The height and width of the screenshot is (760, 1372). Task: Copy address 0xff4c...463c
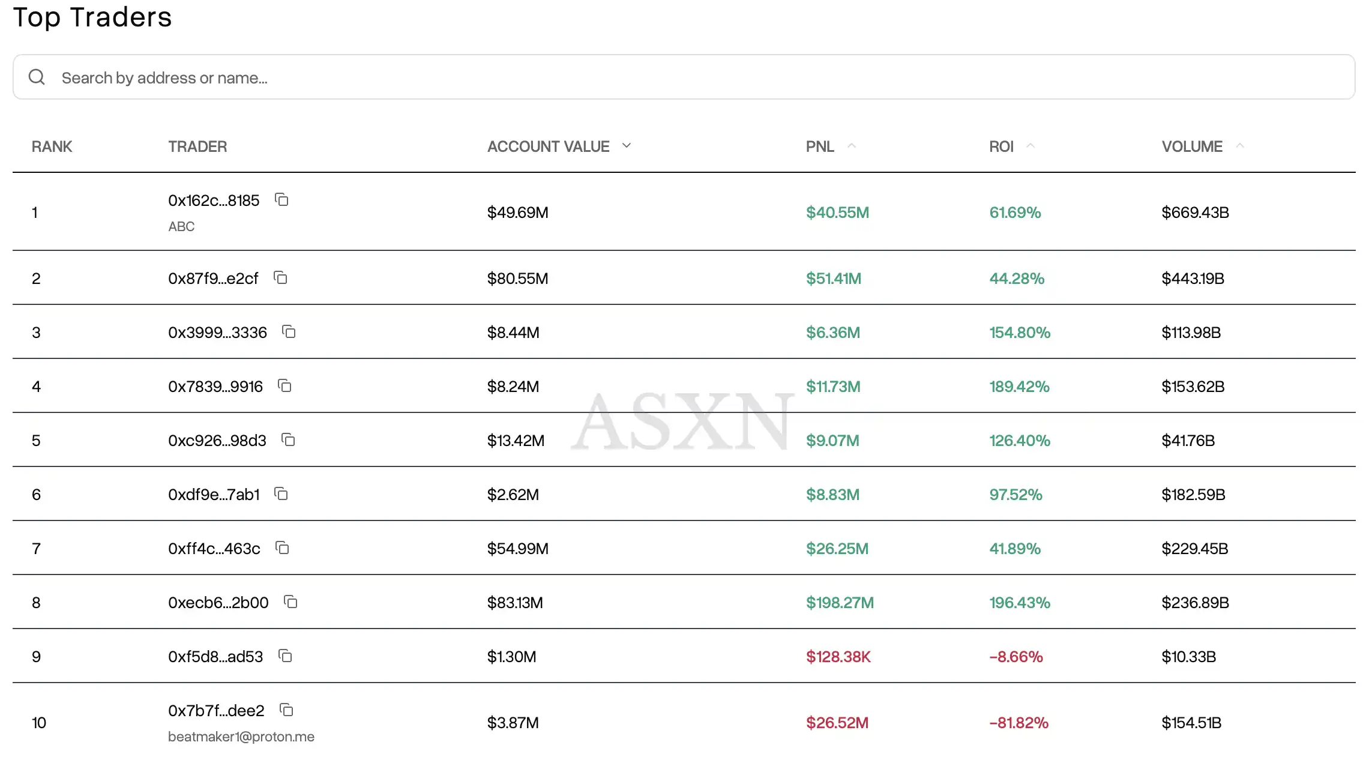[x=282, y=548]
